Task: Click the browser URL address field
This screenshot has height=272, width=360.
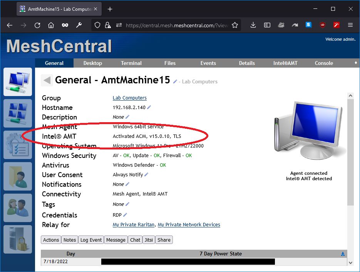Action: (x=176, y=25)
